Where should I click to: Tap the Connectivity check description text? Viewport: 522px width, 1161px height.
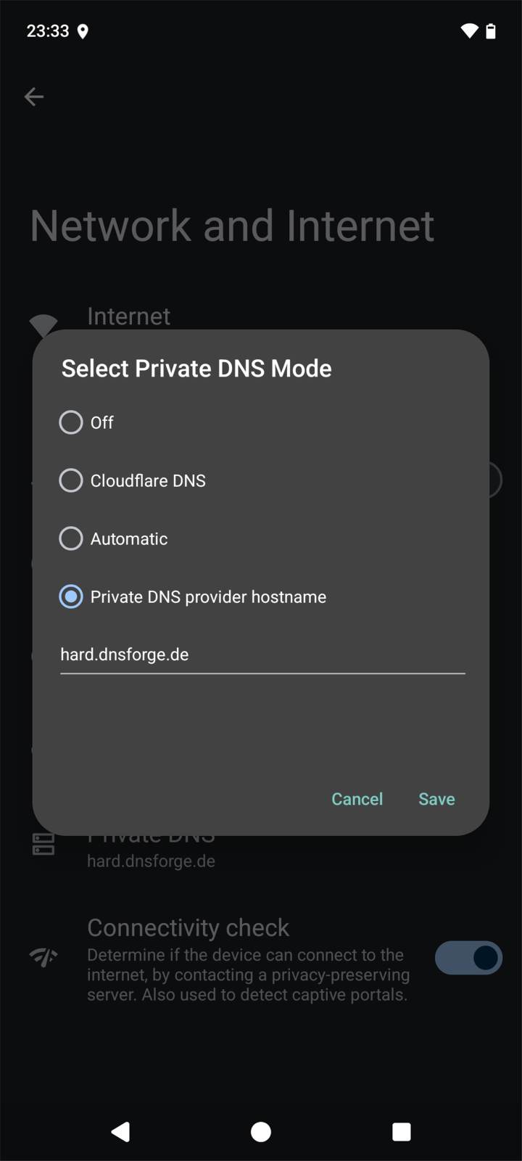pos(247,975)
